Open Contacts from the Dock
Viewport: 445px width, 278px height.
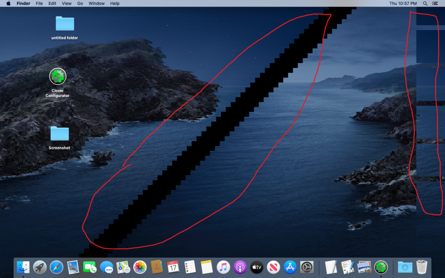[156, 267]
